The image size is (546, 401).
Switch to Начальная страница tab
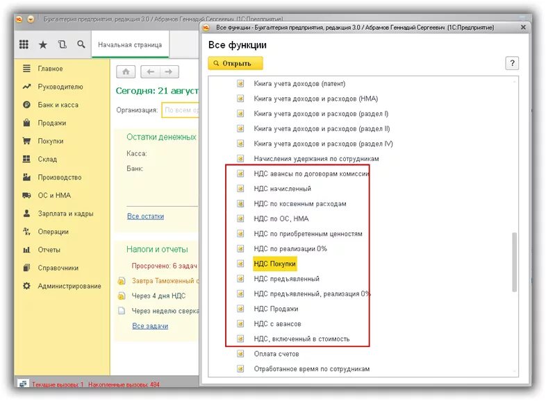(130, 44)
